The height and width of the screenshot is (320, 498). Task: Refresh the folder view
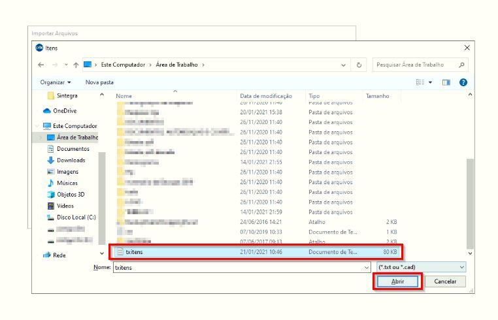tap(359, 65)
